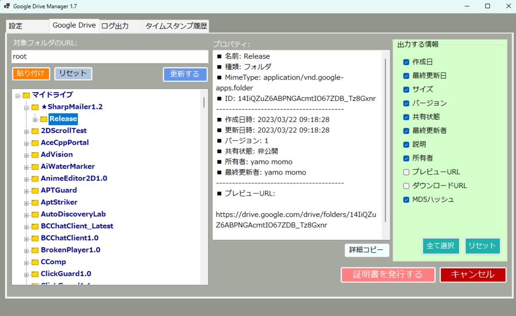Disable the 共有状態 checkbox
Screen dimensions: 516x316
point(406,117)
